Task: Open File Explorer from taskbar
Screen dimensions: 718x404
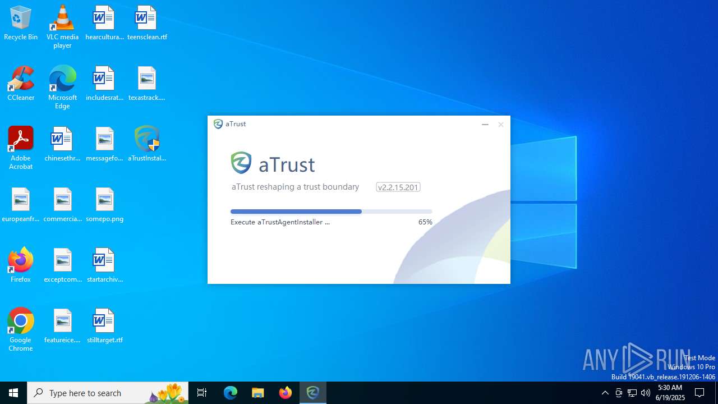Action: [x=258, y=393]
